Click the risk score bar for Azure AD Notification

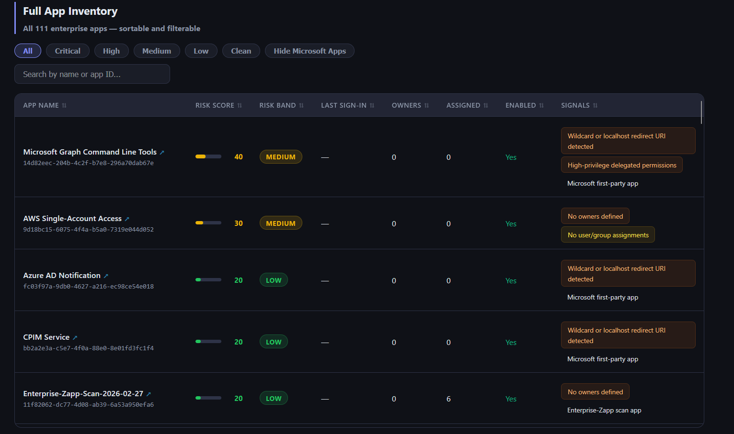point(208,279)
